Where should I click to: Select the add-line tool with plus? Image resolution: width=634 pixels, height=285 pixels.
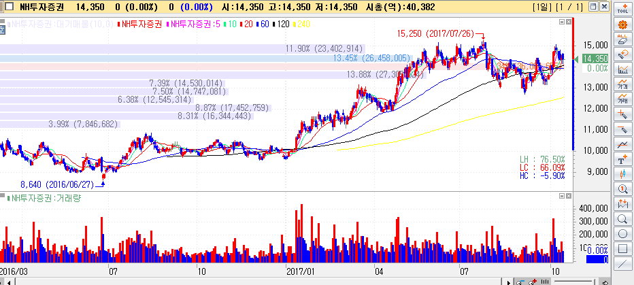click(622, 114)
